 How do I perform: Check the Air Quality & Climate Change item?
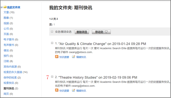52,43
